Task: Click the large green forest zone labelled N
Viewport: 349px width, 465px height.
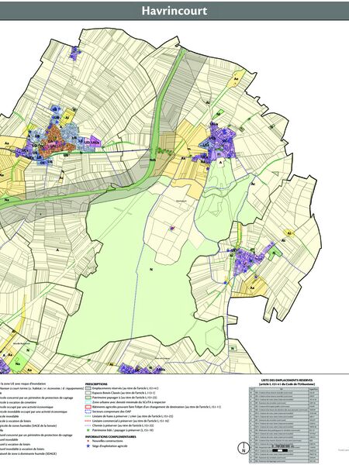Action: (x=151, y=270)
